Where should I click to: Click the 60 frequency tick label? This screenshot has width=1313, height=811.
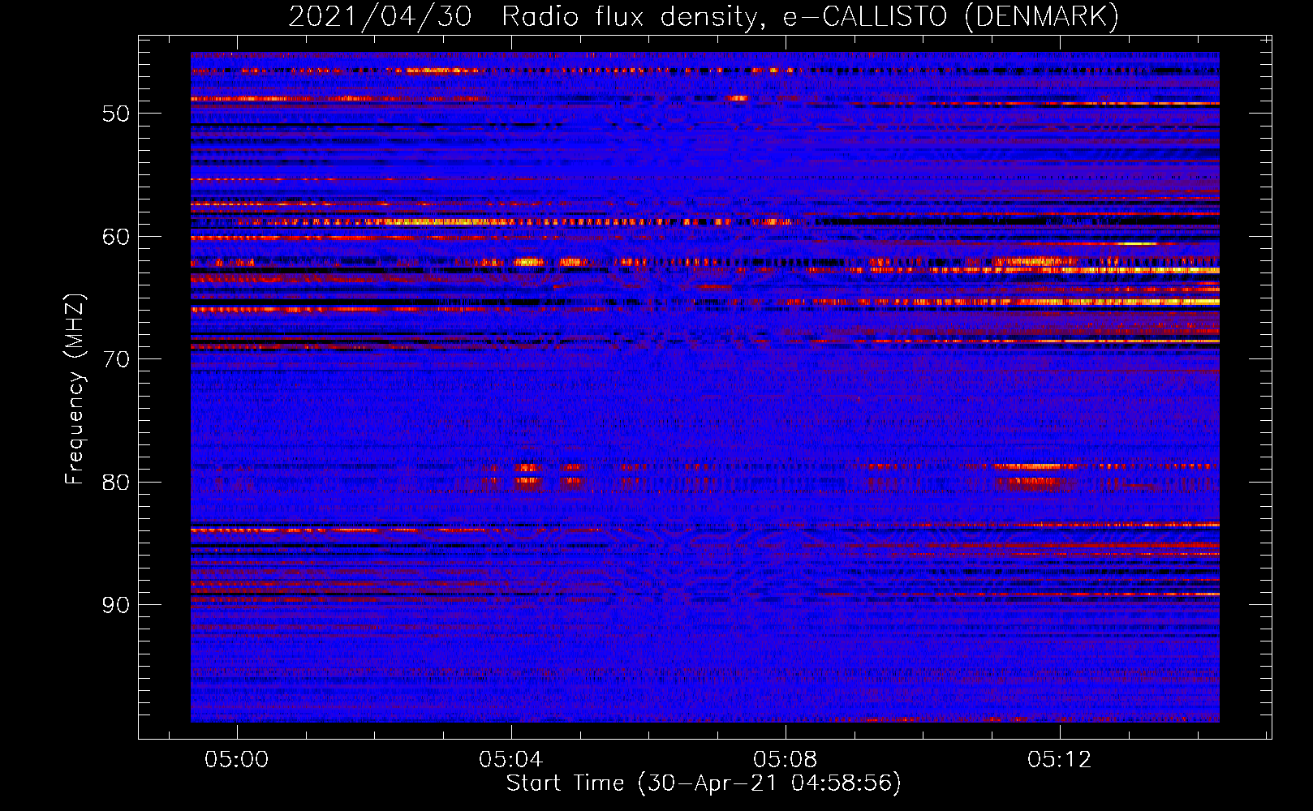click(116, 237)
